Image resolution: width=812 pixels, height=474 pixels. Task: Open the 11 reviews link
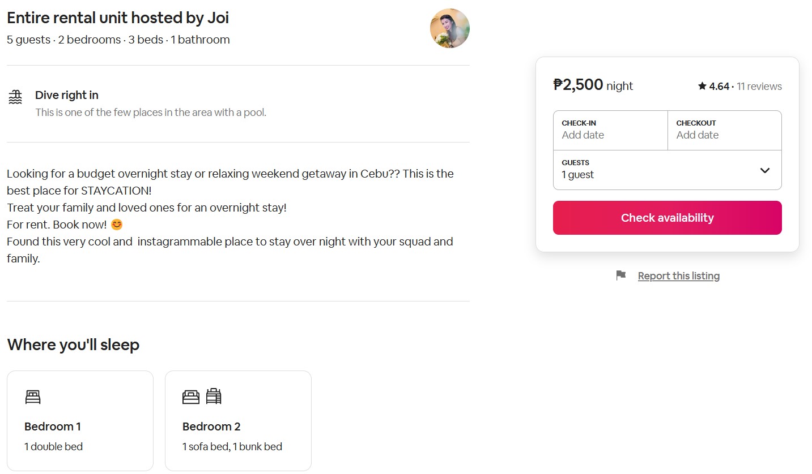(x=759, y=87)
